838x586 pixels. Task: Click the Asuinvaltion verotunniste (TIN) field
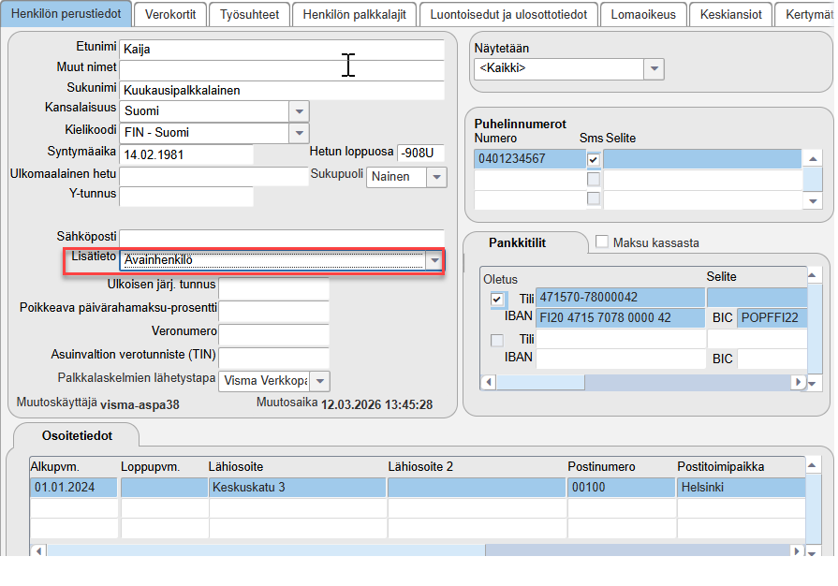[273, 358]
